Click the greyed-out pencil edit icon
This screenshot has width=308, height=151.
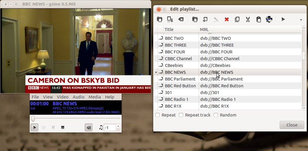pyautogui.click(x=216, y=19)
